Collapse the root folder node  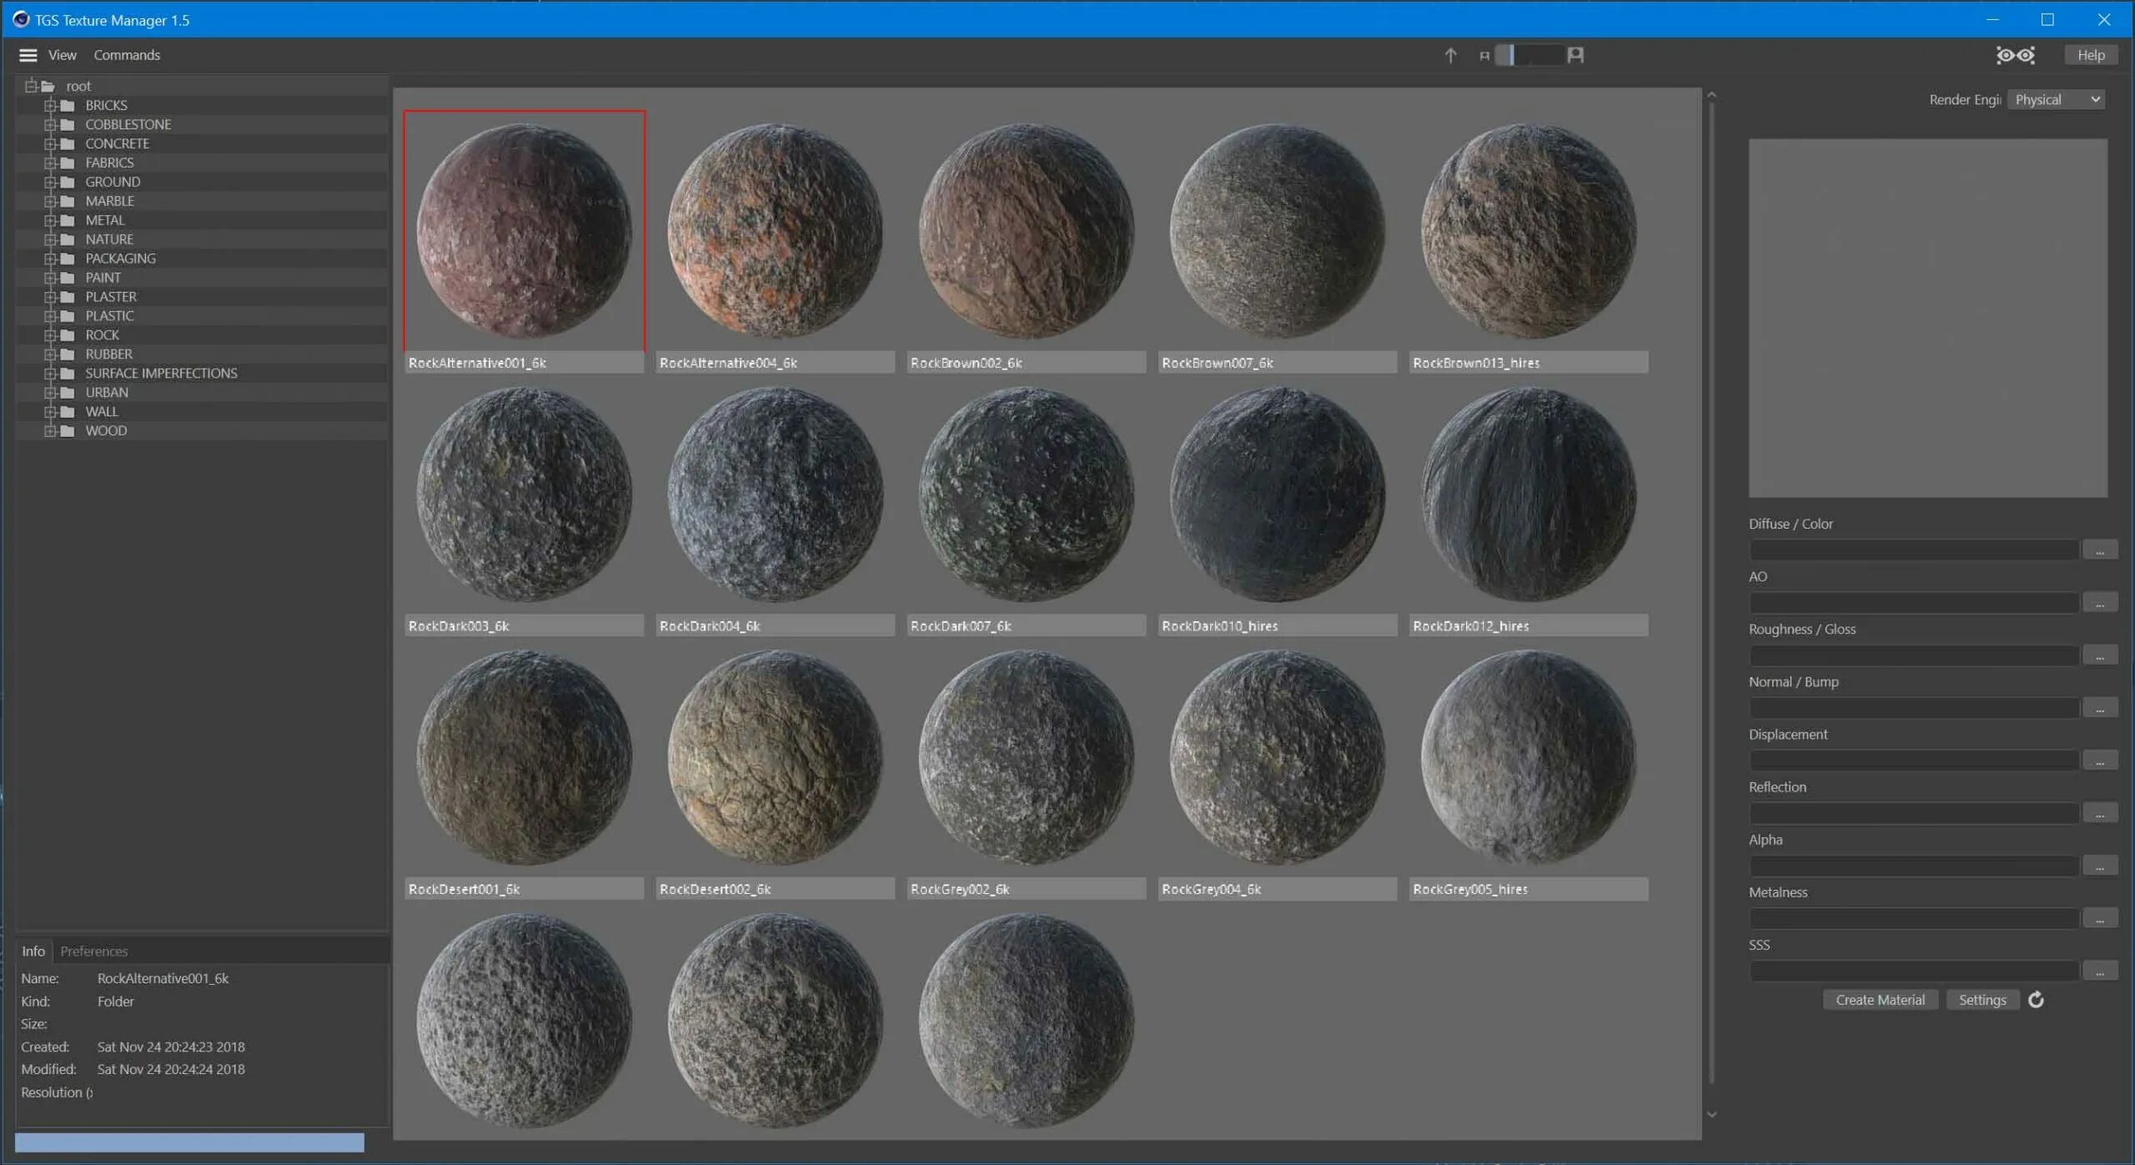(31, 86)
